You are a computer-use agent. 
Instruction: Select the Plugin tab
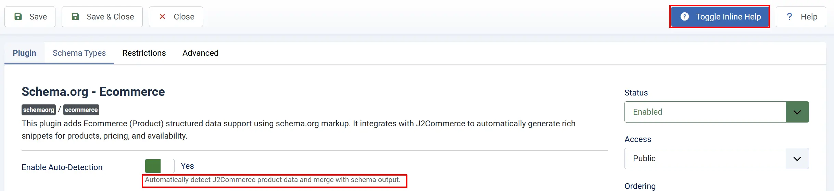point(24,53)
